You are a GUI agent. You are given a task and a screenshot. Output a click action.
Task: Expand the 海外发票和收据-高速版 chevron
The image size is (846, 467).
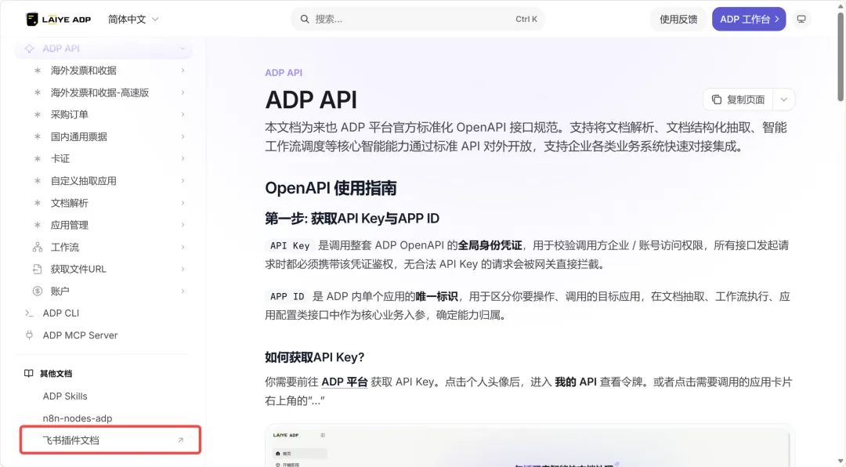point(183,92)
